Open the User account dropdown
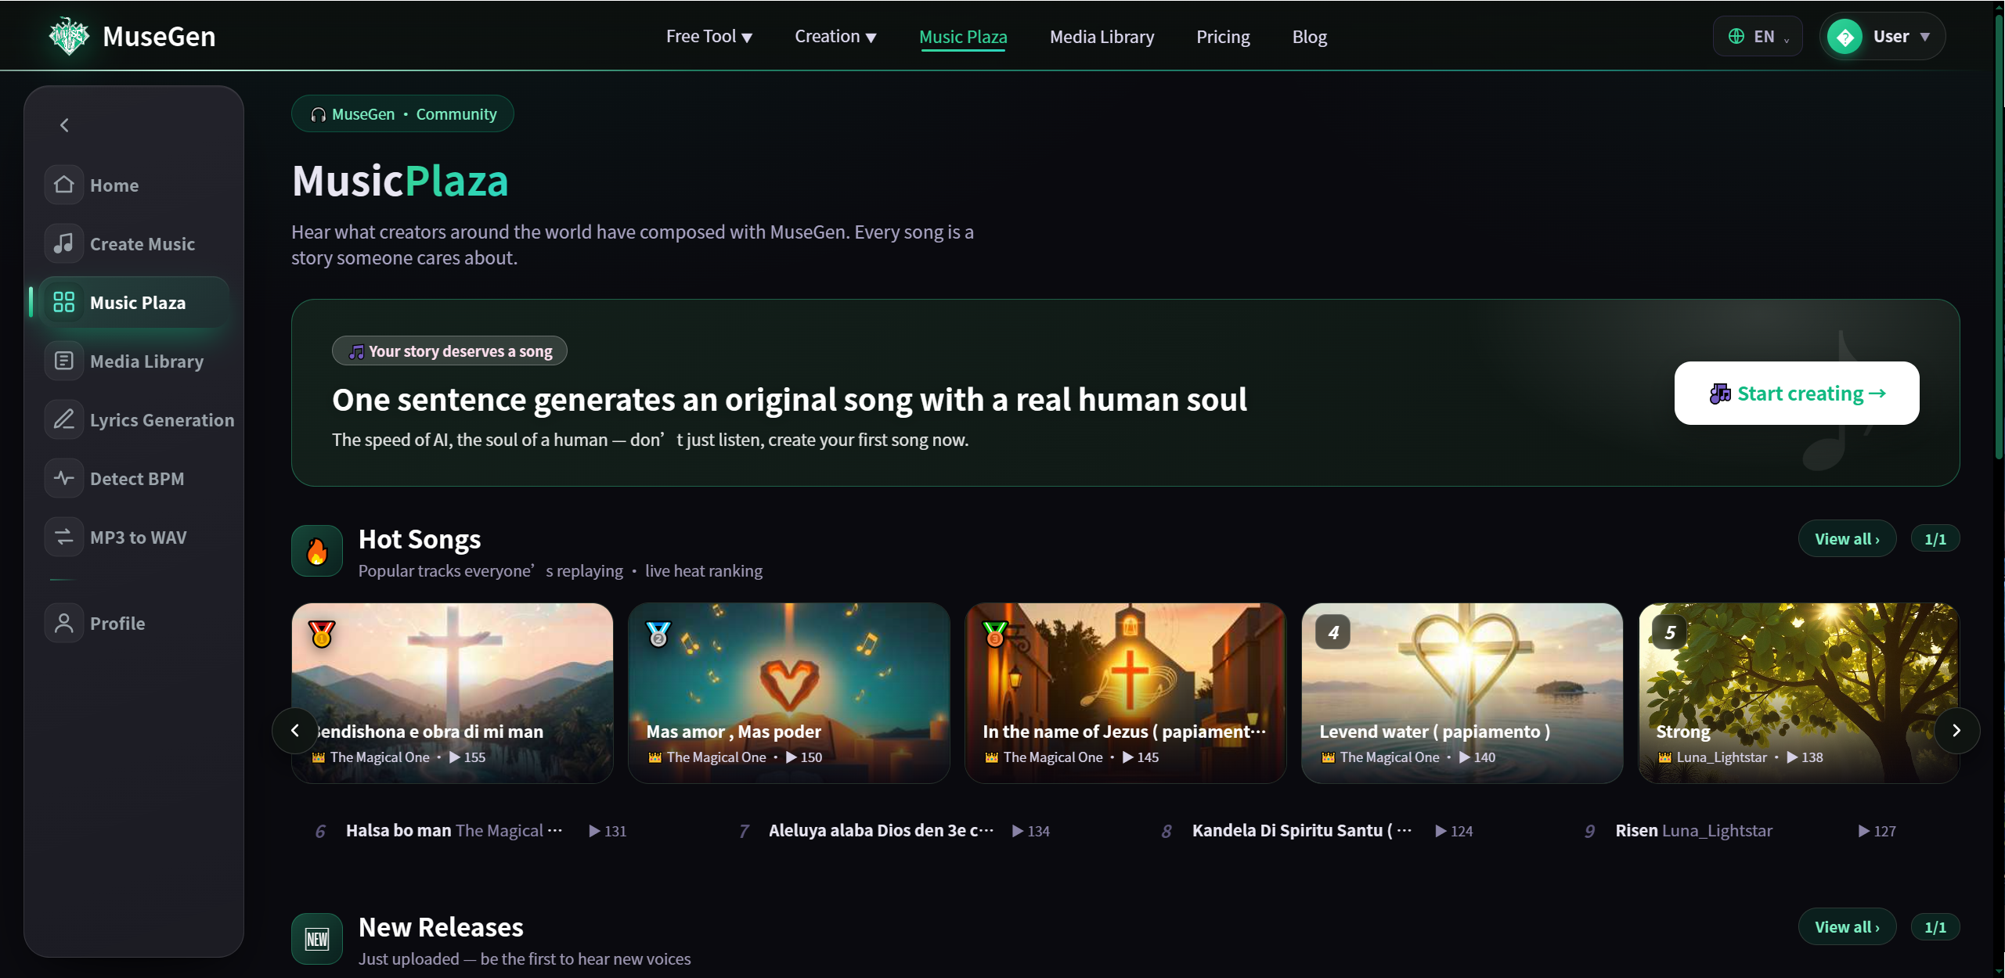Screen dimensions: 2005x978 (1882, 36)
